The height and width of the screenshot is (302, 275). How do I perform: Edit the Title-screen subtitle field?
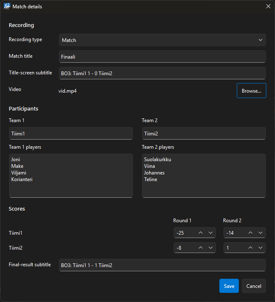(162, 73)
